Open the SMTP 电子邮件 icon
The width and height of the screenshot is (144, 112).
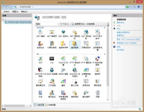97,34
